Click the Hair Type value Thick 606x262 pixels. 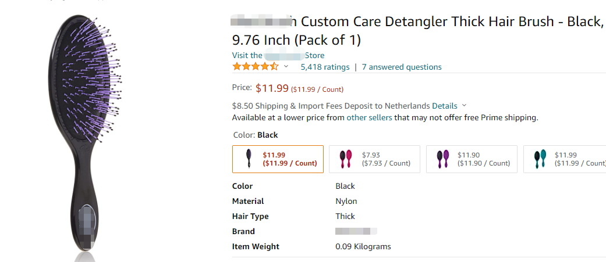[x=345, y=216]
